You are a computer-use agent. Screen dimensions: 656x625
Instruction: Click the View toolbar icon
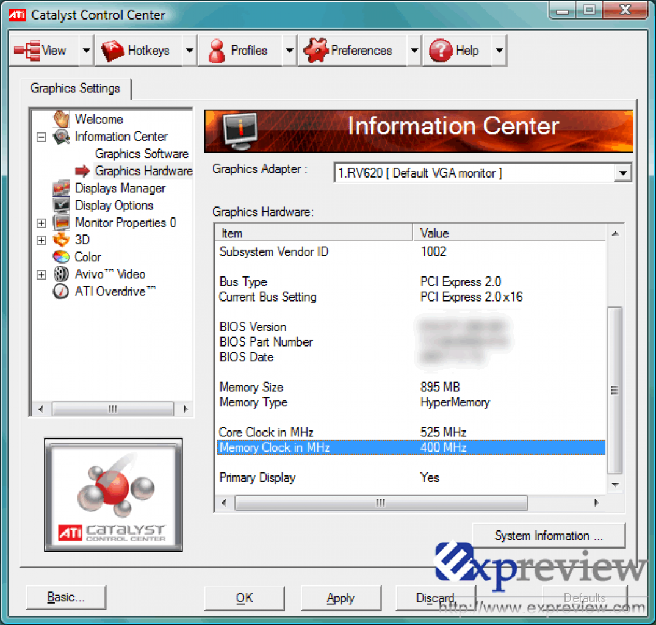point(27,51)
